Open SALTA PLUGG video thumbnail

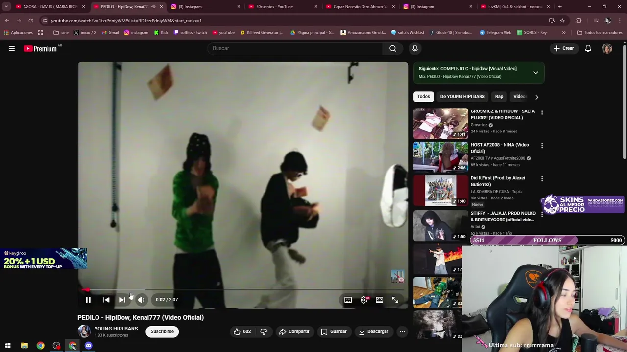[441, 124]
